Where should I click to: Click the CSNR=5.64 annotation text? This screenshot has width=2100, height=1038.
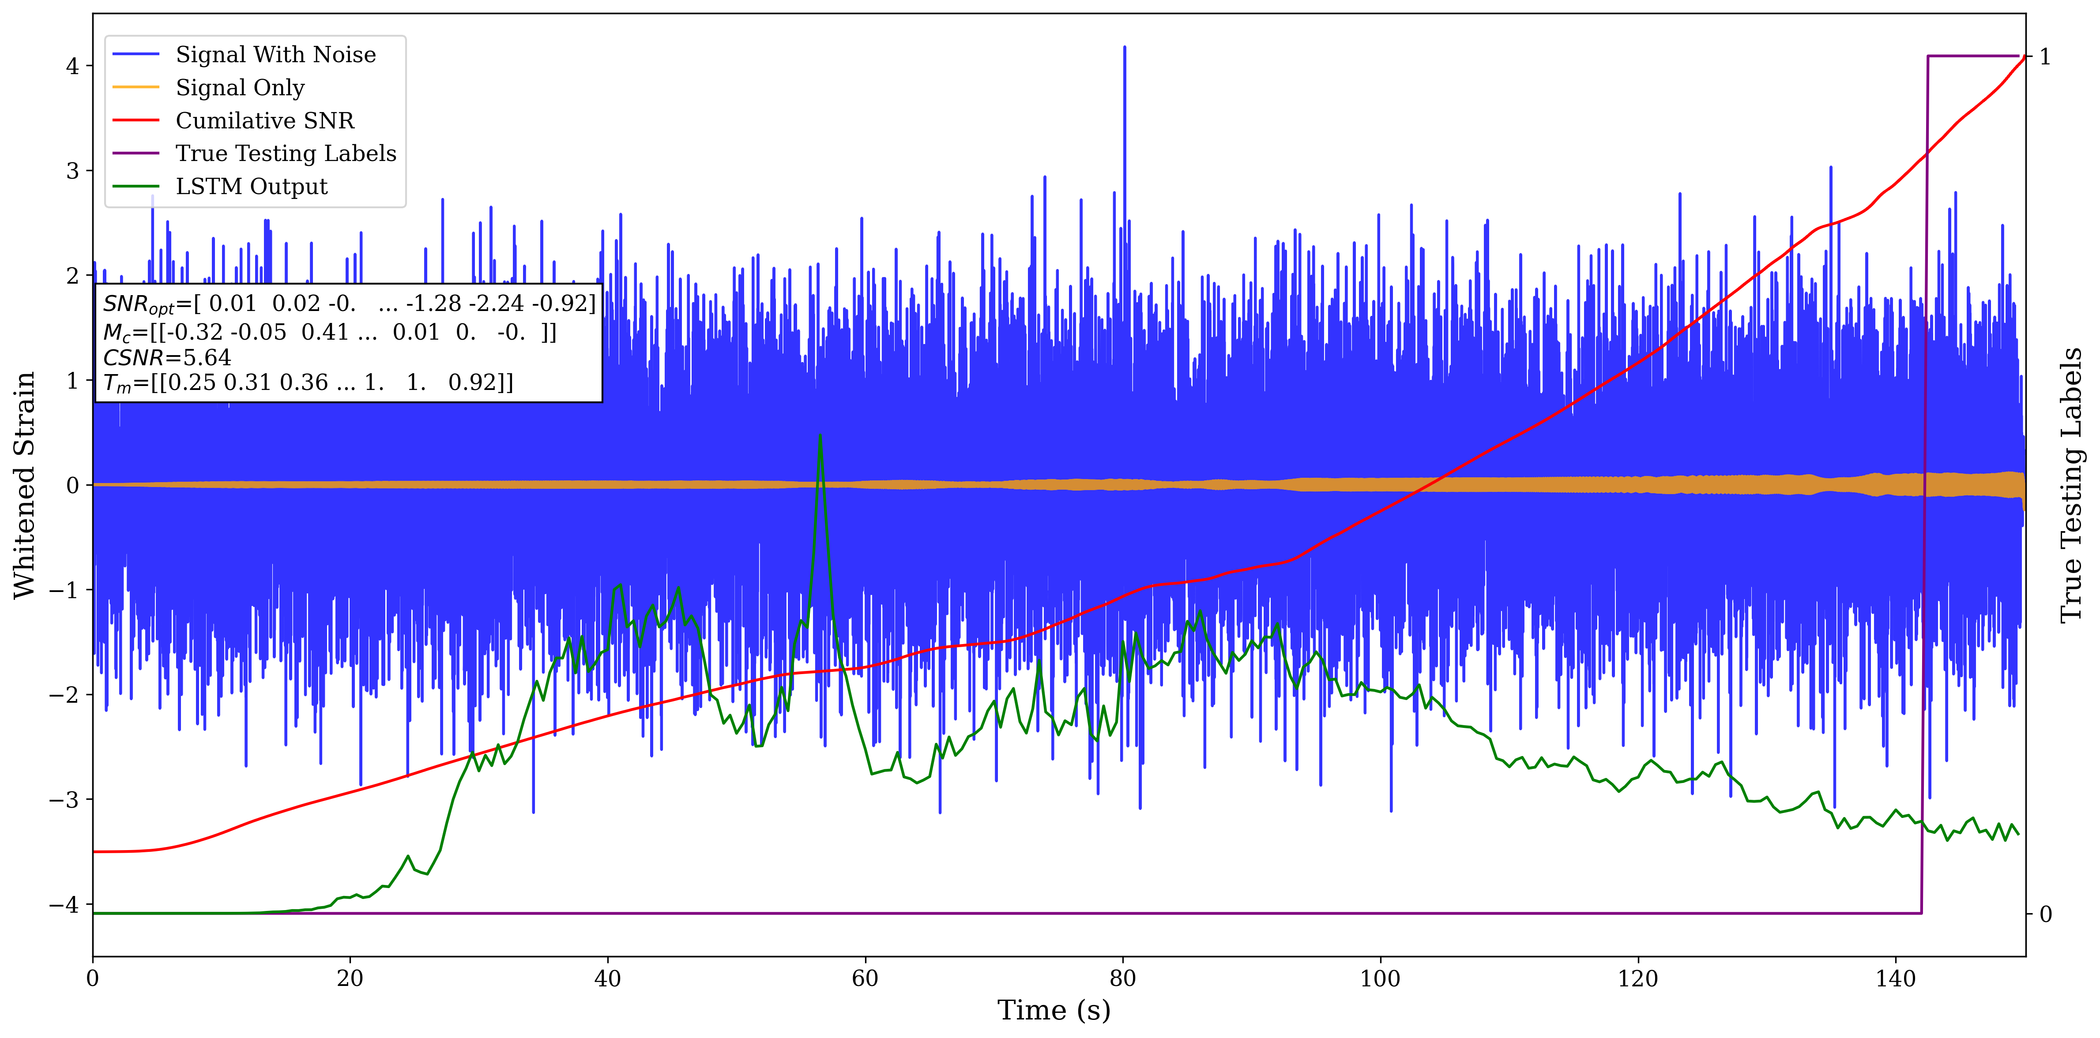pyautogui.click(x=167, y=358)
